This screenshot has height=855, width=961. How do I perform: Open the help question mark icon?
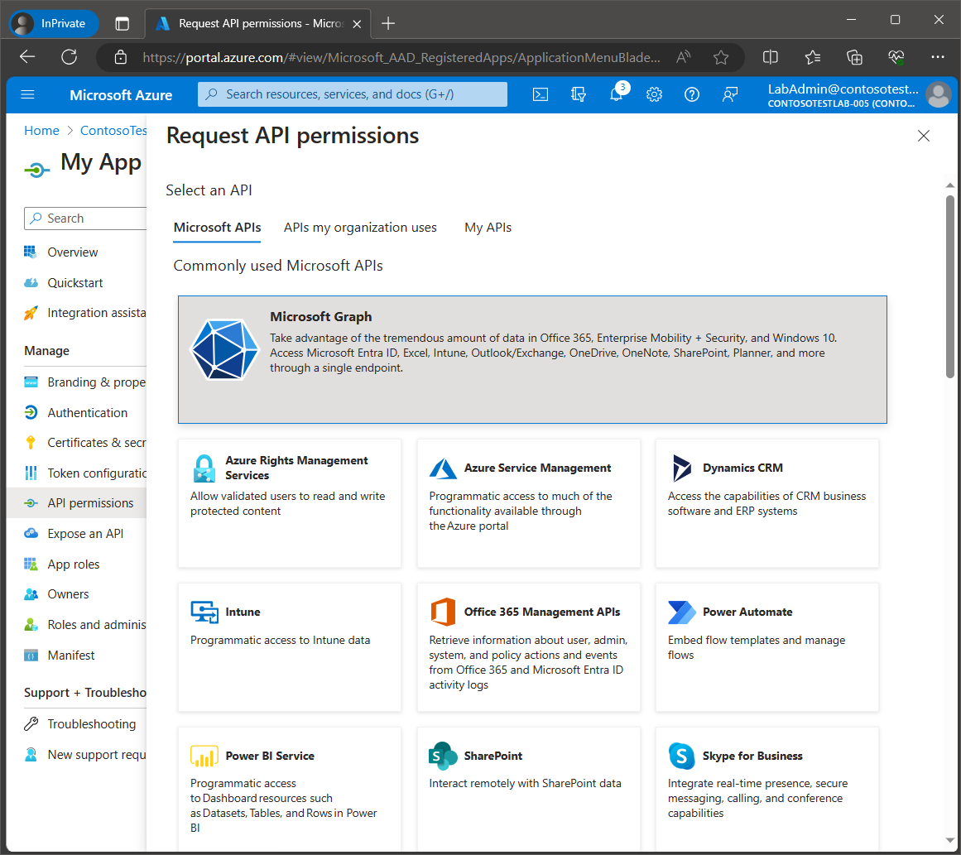coord(692,94)
